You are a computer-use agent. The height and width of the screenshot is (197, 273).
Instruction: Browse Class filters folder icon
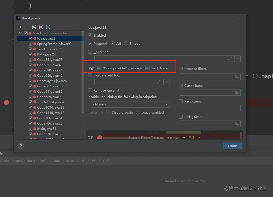[237, 92]
